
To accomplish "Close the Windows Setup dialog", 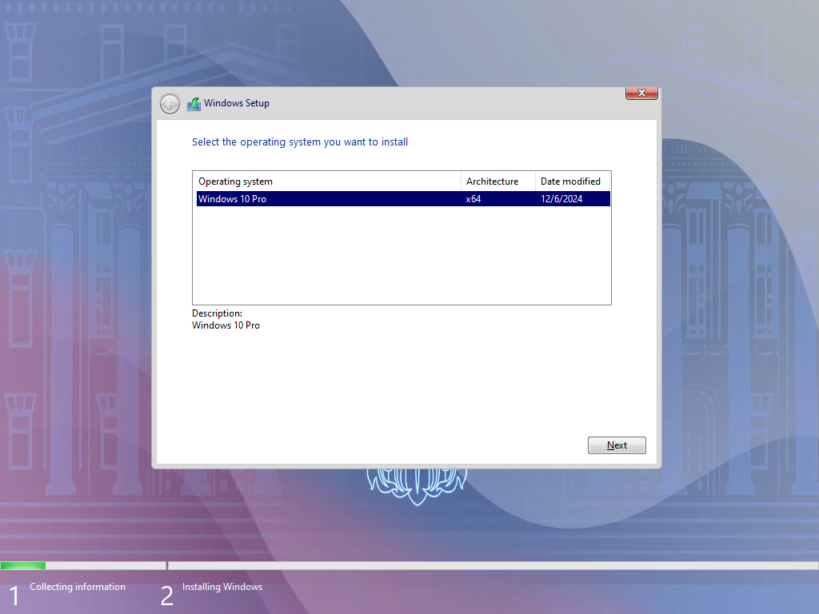I will coord(641,93).
